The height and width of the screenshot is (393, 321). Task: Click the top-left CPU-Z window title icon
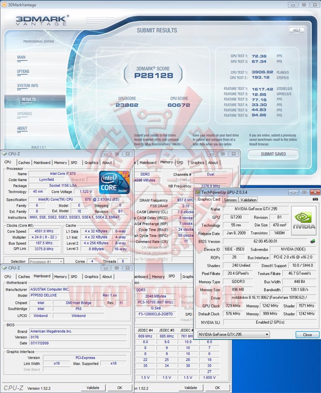(x=4, y=154)
